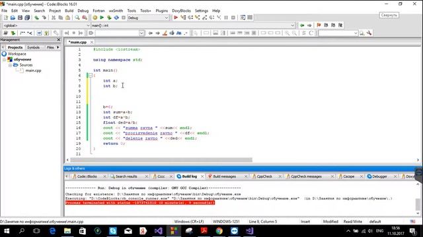423x237 pixels.
Task: Go to next bookmark icon
Action: [333, 25]
